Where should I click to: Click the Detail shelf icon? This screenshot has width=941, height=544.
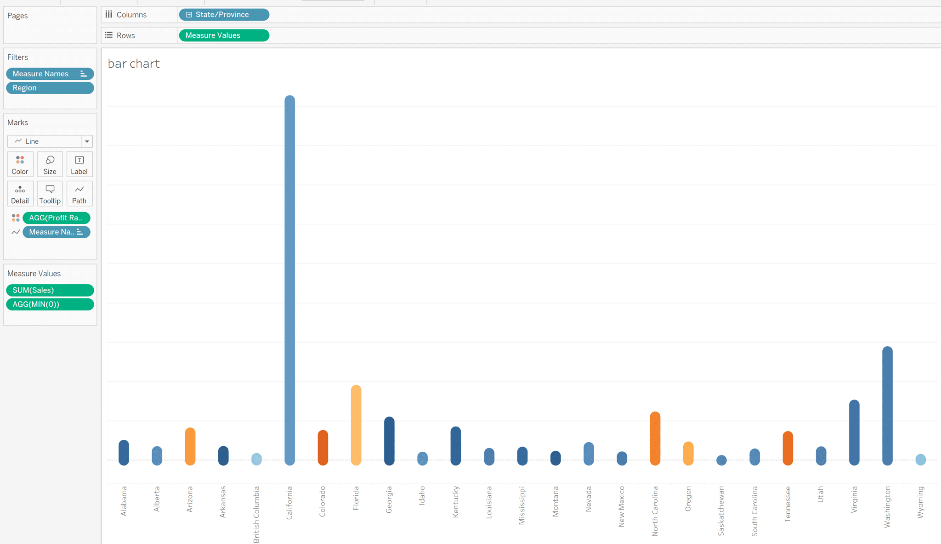20,193
